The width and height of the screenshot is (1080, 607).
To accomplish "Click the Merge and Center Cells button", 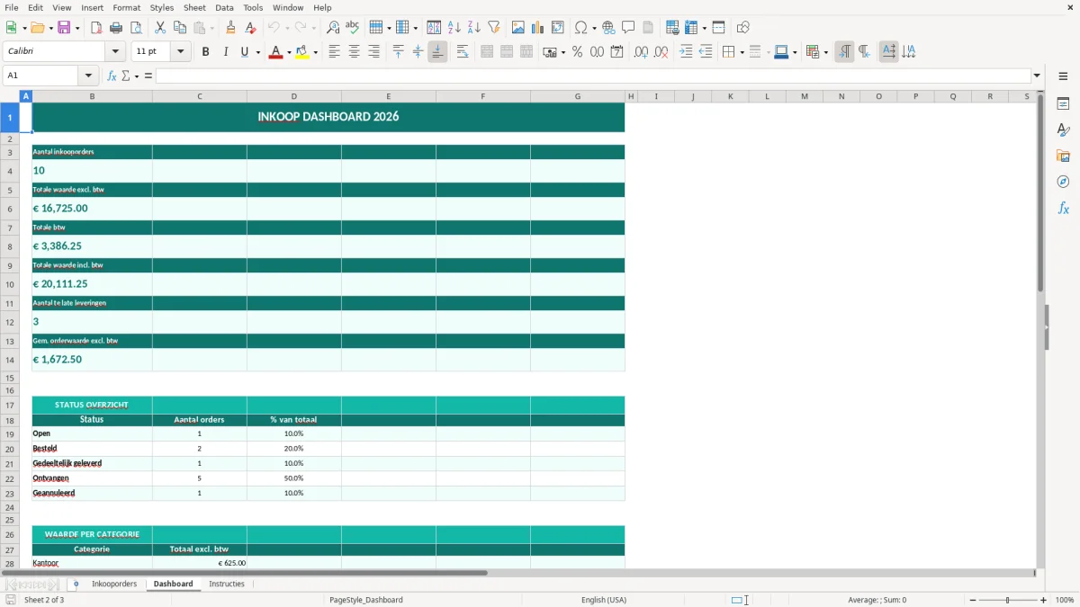I will coord(487,52).
